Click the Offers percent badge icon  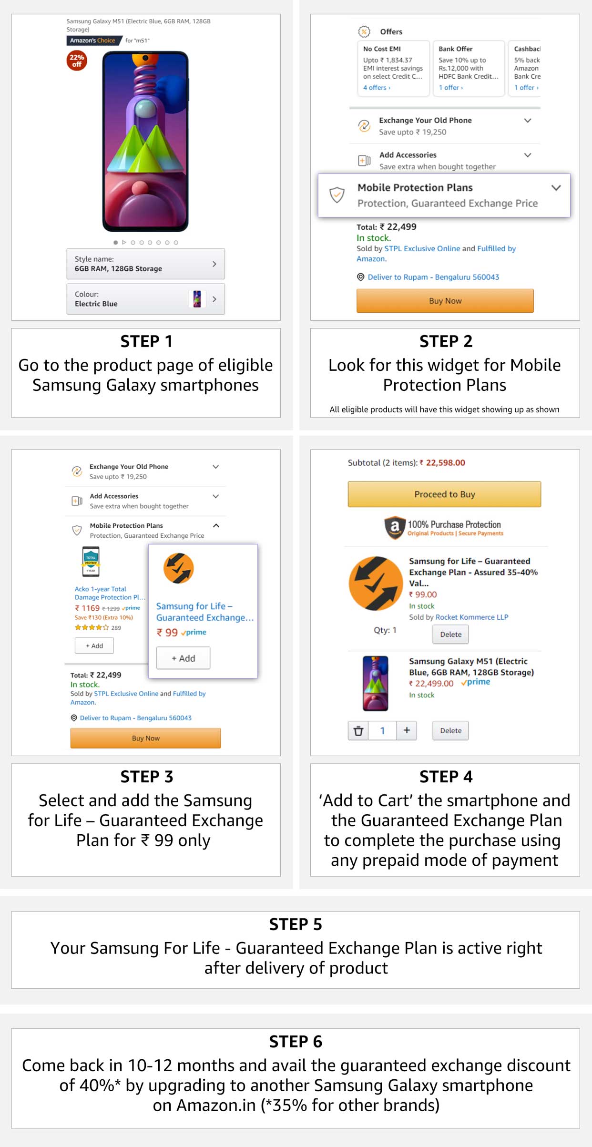[364, 32]
